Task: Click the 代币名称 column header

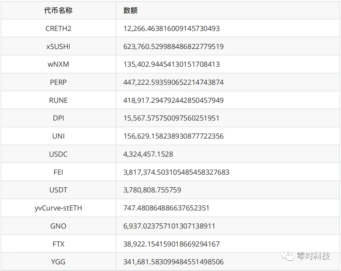Action: pos(58,10)
